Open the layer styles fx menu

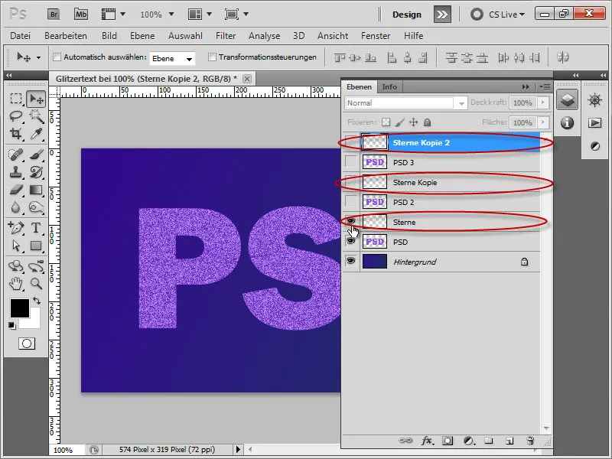tap(425, 441)
